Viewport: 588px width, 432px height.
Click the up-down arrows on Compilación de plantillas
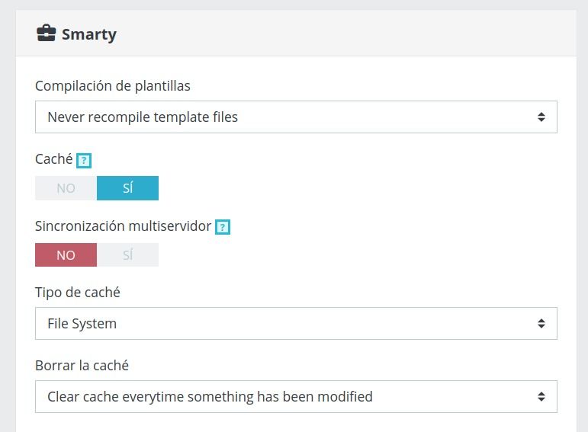click(x=541, y=117)
